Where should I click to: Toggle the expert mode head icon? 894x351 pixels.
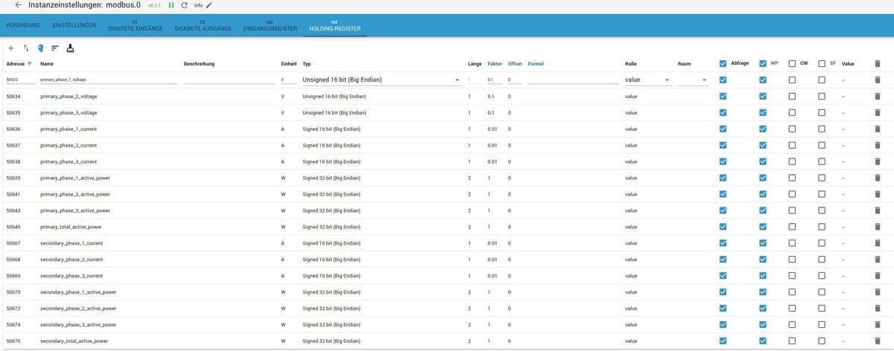pos(40,48)
